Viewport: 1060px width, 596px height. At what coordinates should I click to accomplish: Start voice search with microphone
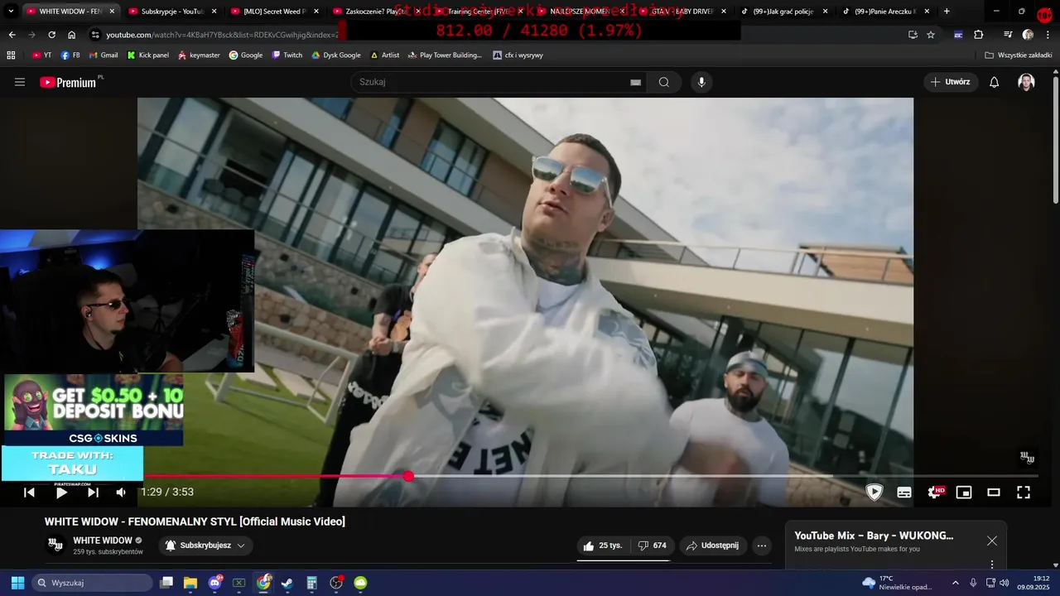701,82
